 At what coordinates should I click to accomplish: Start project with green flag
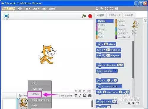click(84, 16)
